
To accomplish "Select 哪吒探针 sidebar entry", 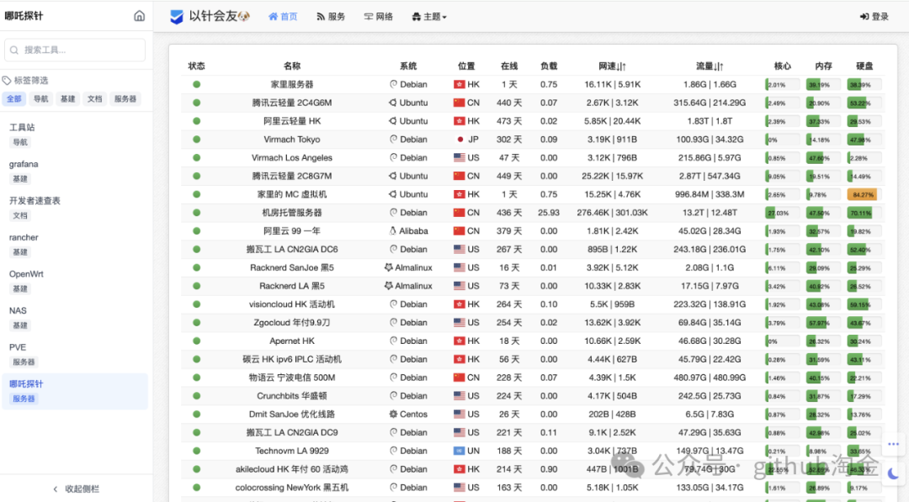I will click(x=75, y=391).
